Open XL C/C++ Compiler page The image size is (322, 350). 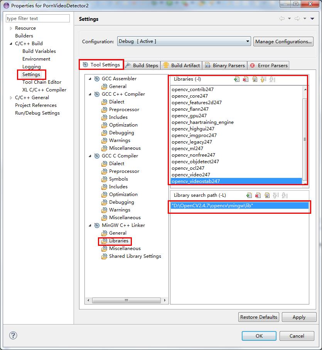pos(44,90)
